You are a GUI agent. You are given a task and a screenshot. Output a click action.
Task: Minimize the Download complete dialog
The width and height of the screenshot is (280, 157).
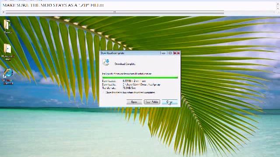point(163,53)
